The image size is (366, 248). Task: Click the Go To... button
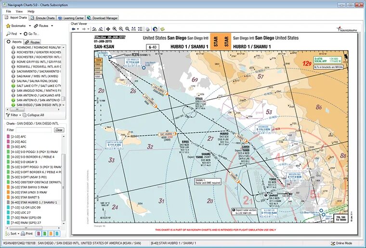(x=31, y=34)
